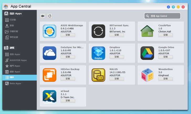Click the star icon beside 熱門 Apps
191x114 pixels.
tap(7, 66)
